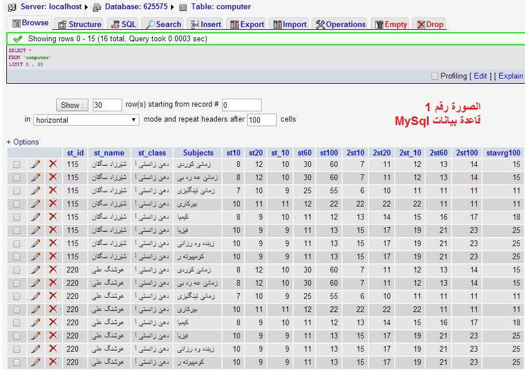
Task: Click the Show button
Action: 72,105
